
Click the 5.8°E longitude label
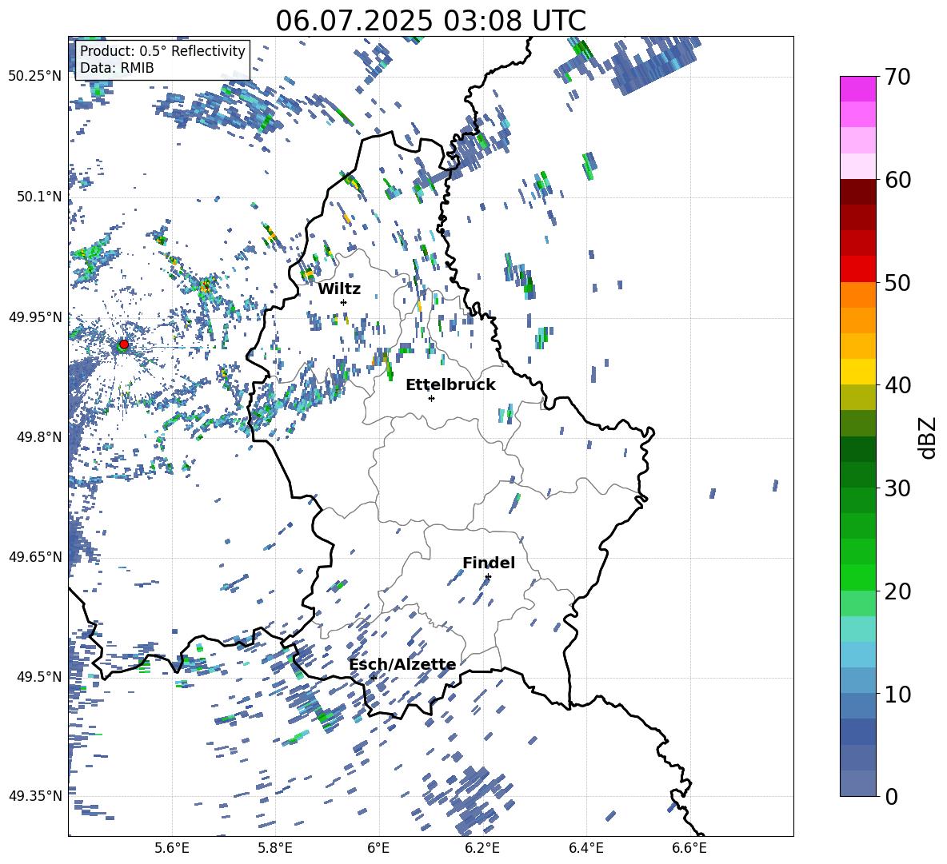click(x=275, y=848)
